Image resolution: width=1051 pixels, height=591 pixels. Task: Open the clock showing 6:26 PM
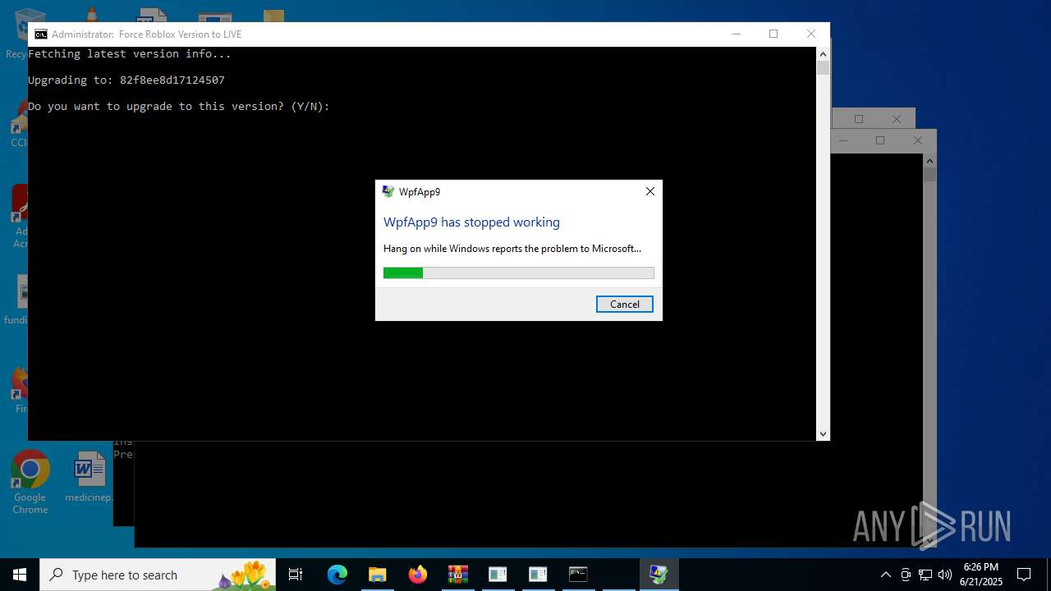981,575
